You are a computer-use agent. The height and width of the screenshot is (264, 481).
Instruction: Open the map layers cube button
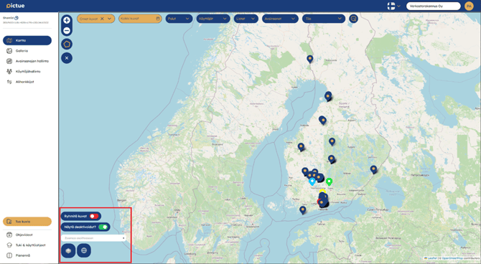pyautogui.click(x=68, y=250)
